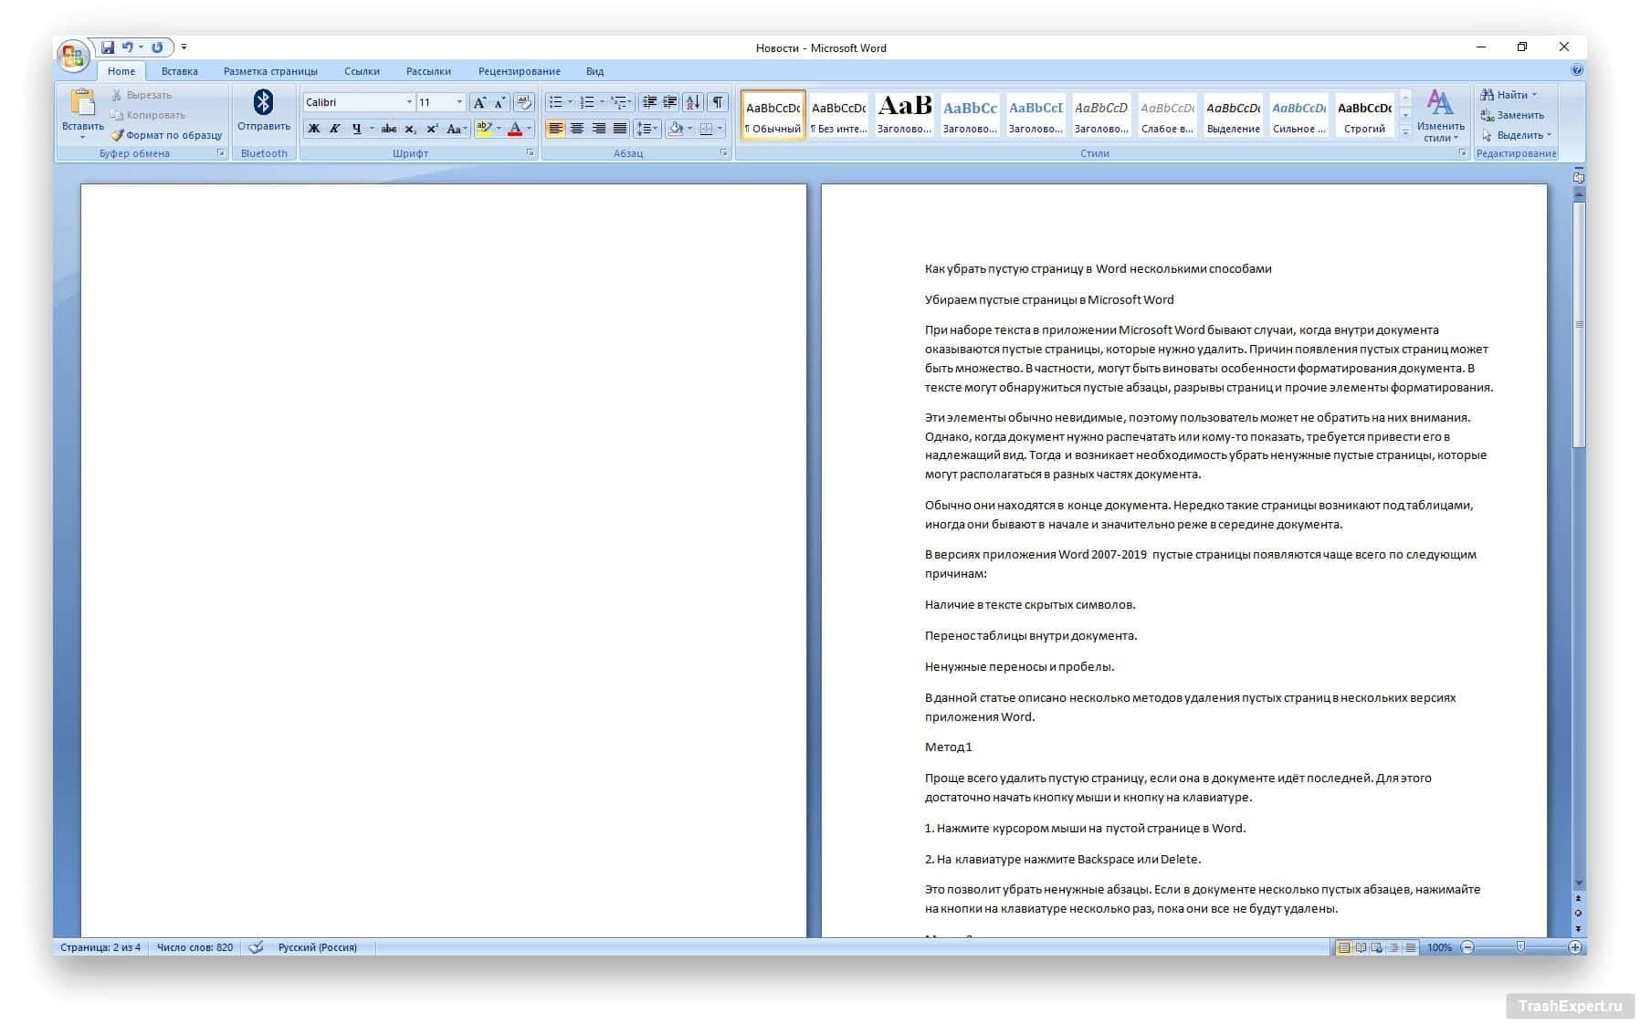
Task: Toggle strikethrough abc formatting
Action: (389, 129)
